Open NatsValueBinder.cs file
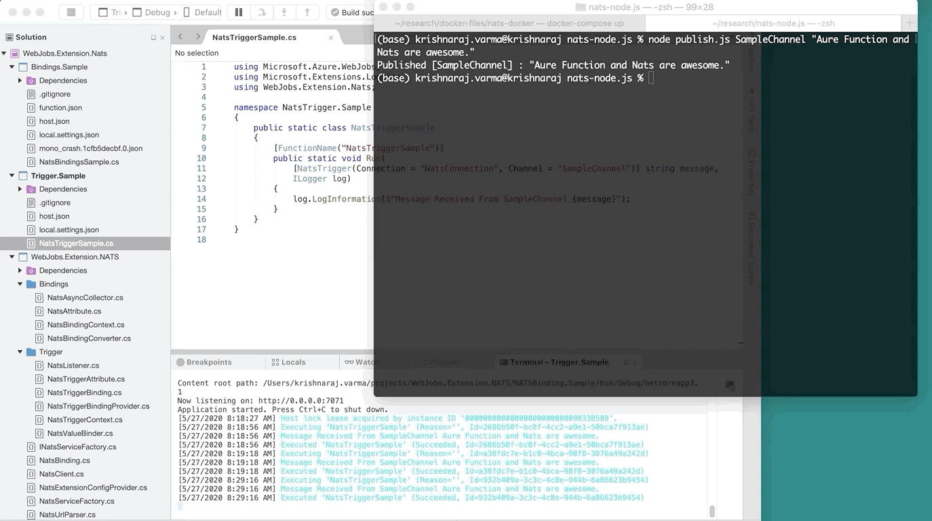Screen dimensions: 932x521 coord(80,433)
